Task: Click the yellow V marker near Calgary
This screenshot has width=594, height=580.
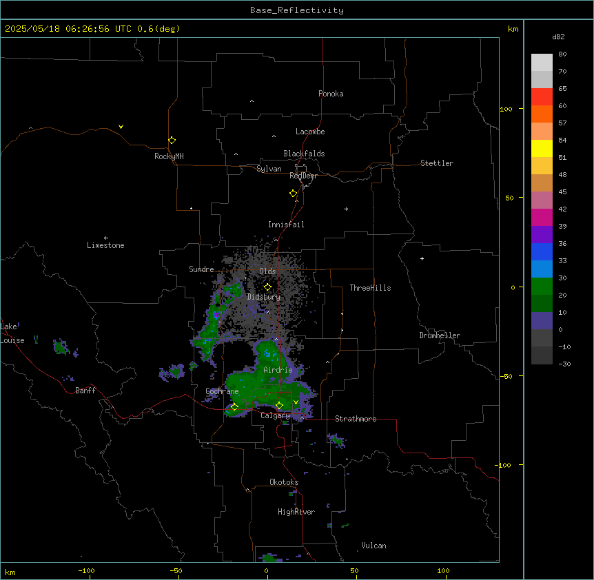Action: click(x=296, y=402)
